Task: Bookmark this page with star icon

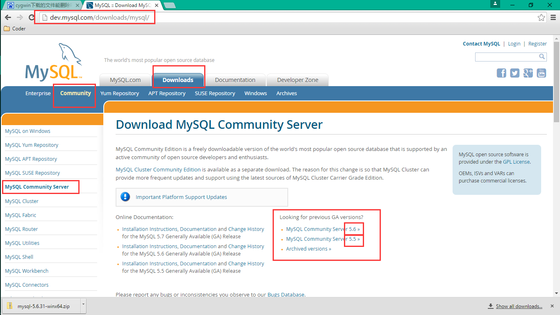Action: (541, 17)
